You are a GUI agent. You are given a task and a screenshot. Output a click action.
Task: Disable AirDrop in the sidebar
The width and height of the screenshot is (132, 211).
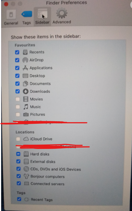click(17, 60)
